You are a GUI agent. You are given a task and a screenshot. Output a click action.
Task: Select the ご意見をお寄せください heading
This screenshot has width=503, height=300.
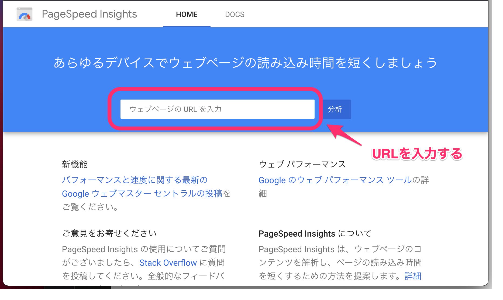pos(109,233)
